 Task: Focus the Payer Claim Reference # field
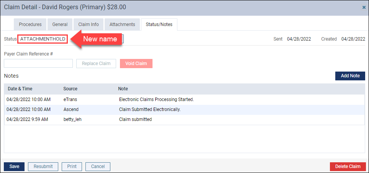tap(38, 64)
